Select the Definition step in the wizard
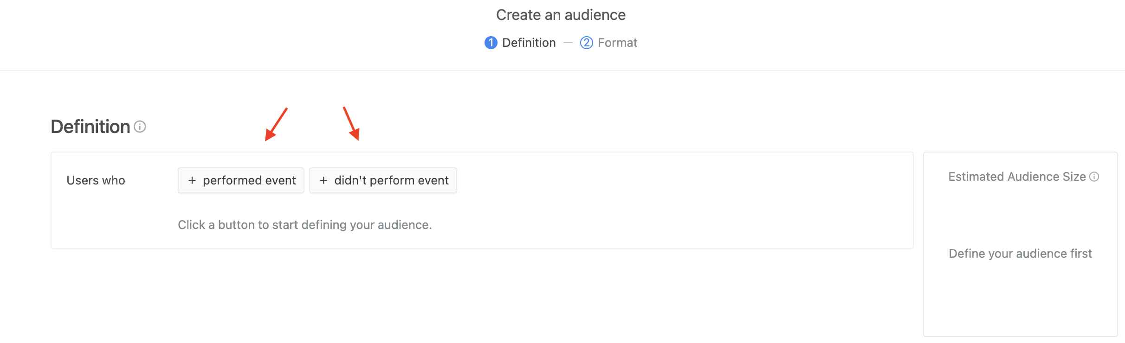The image size is (1125, 343). pos(520,43)
